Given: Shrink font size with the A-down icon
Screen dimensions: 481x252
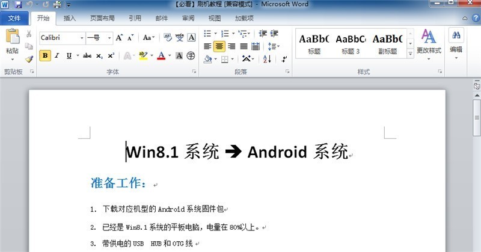Looking at the screenshot, I should [130, 38].
